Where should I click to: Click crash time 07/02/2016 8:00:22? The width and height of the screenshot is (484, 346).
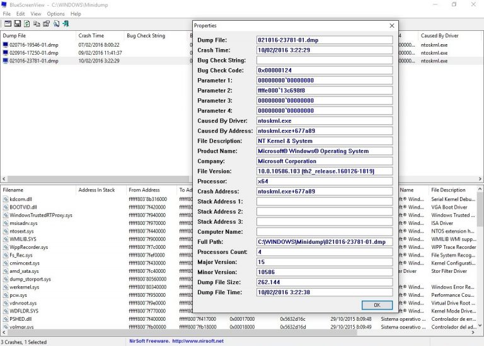point(99,45)
